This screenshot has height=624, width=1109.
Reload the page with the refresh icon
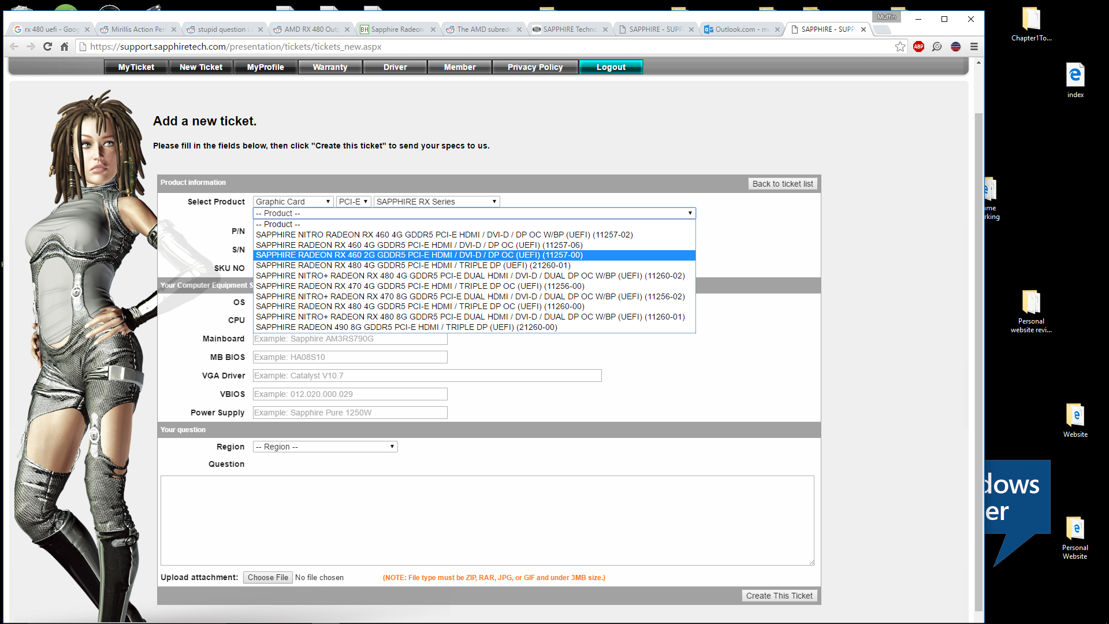pos(47,47)
